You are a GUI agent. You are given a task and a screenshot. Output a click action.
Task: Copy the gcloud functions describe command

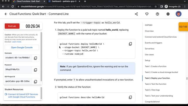pos(130,97)
